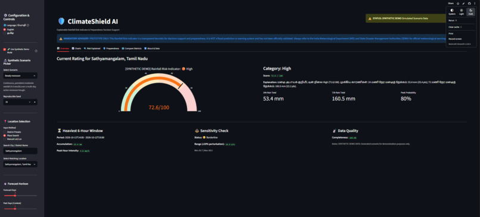Click the 'Sensitivity Check' heading
The image size is (480, 217).
point(211,131)
